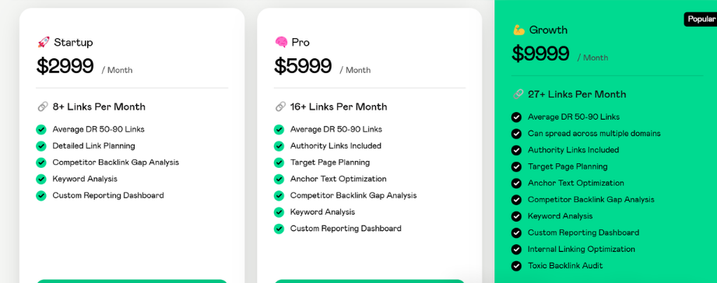
Task: Click the checkmark next to Pro's Authority Links Included
Action: tap(279, 146)
